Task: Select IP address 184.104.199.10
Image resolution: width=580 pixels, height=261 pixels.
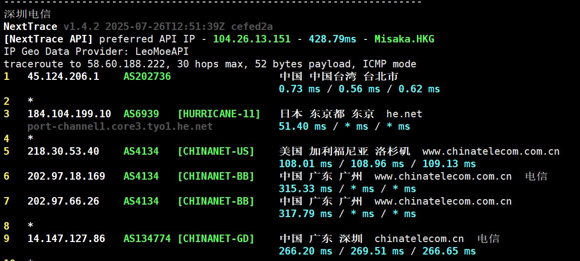Action: click(x=69, y=114)
